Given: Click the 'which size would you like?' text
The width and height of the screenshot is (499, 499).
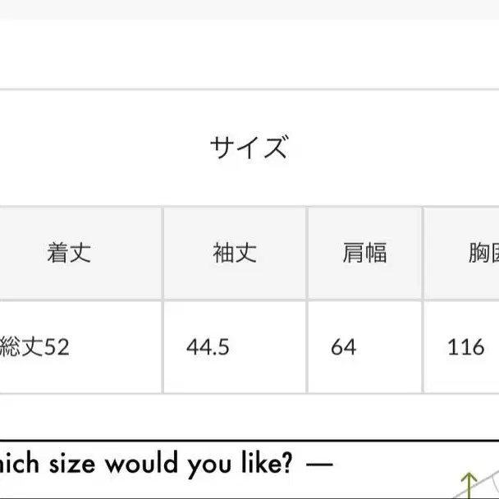Looking at the screenshot, I should (146, 465).
